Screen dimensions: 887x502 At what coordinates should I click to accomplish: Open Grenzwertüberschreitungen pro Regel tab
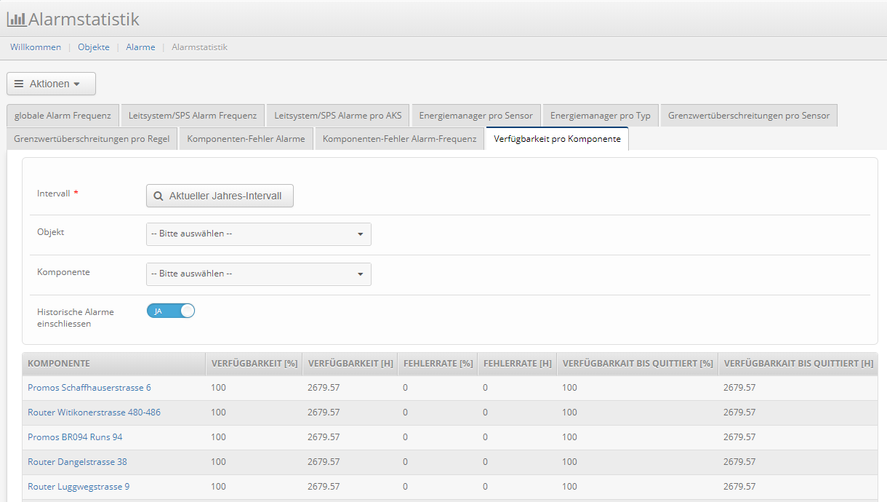tap(92, 139)
